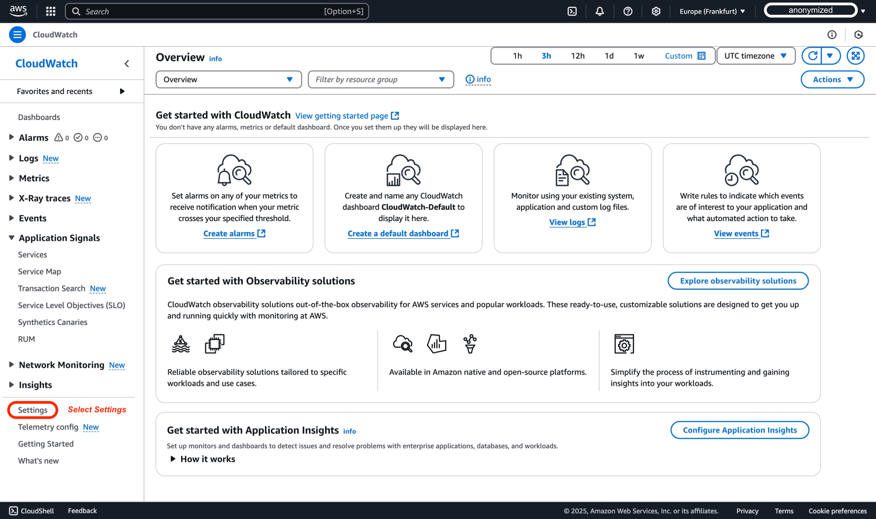Open View getting started page link
The width and height of the screenshot is (876, 519).
tap(347, 116)
